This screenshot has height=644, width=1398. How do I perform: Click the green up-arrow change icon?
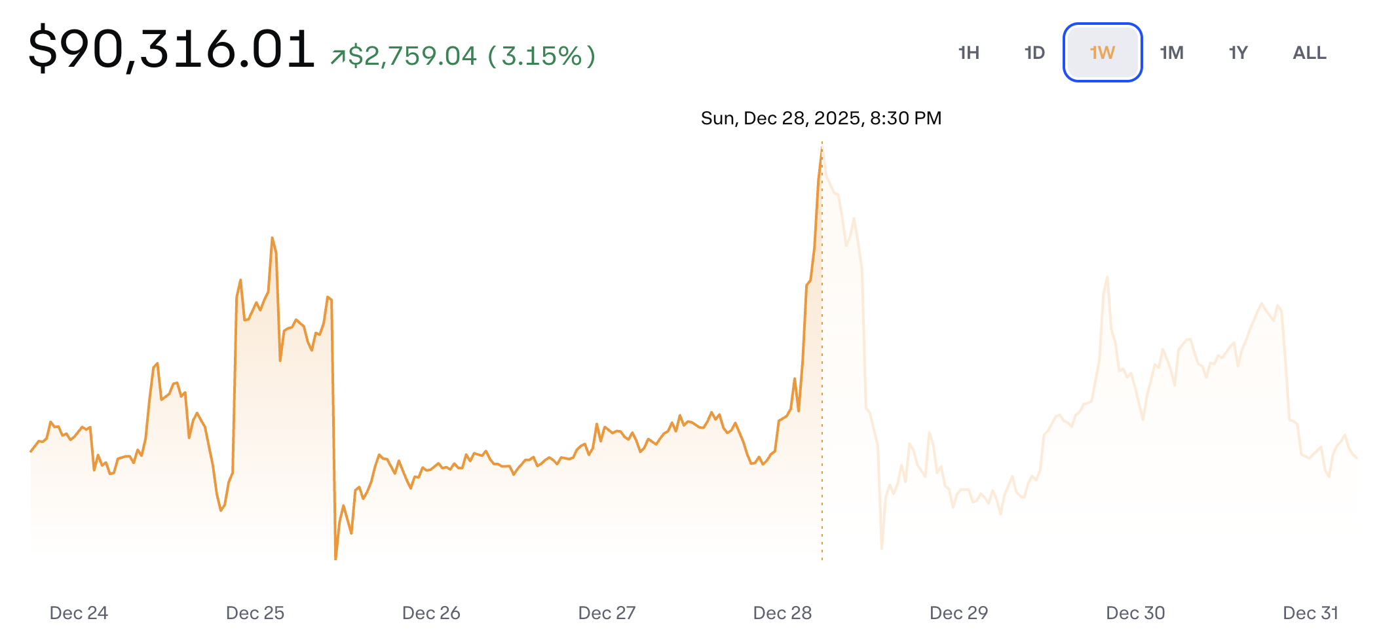tap(337, 57)
